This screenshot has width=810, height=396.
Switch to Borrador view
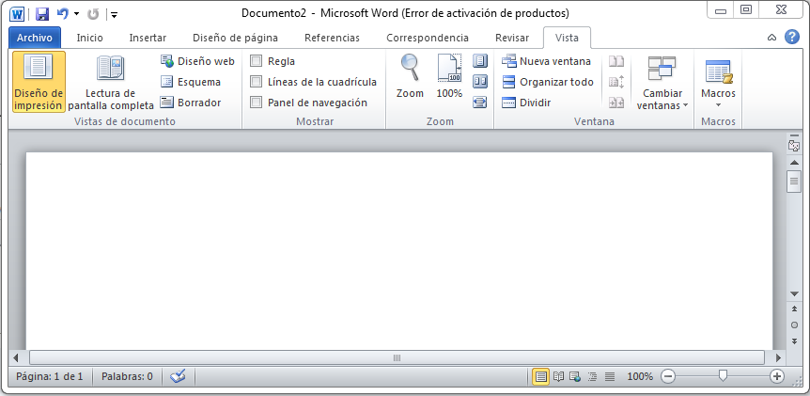click(191, 103)
